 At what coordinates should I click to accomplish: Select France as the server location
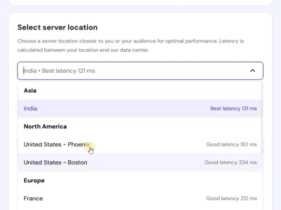tap(33, 198)
